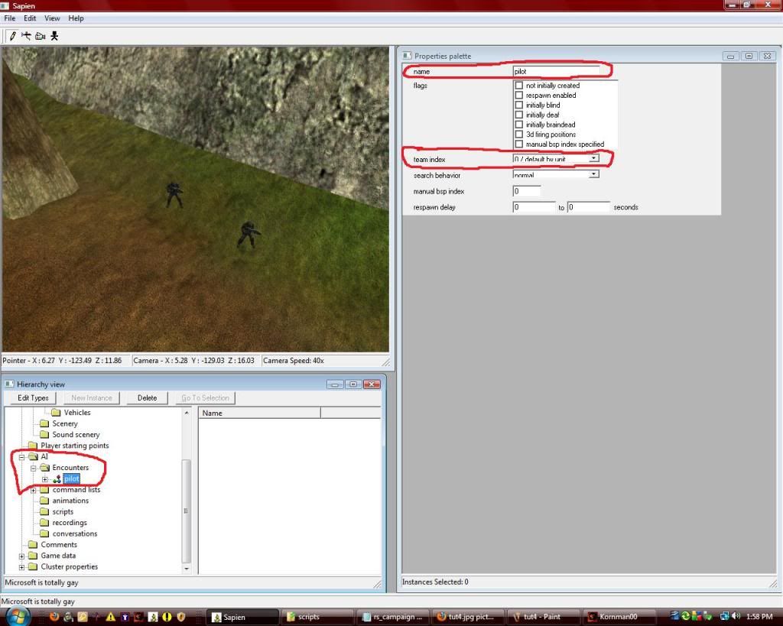Expand the Game data node
Image resolution: width=783 pixels, height=626 pixels.
click(x=22, y=556)
